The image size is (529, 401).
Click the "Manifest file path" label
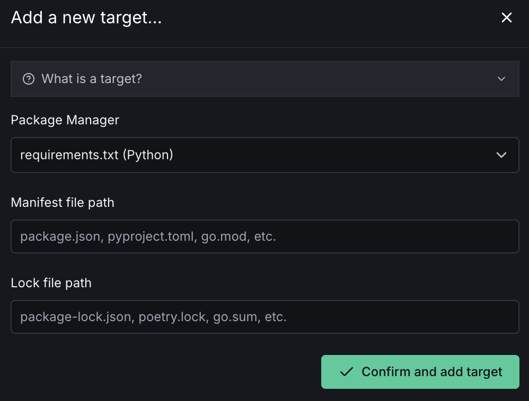coord(63,203)
